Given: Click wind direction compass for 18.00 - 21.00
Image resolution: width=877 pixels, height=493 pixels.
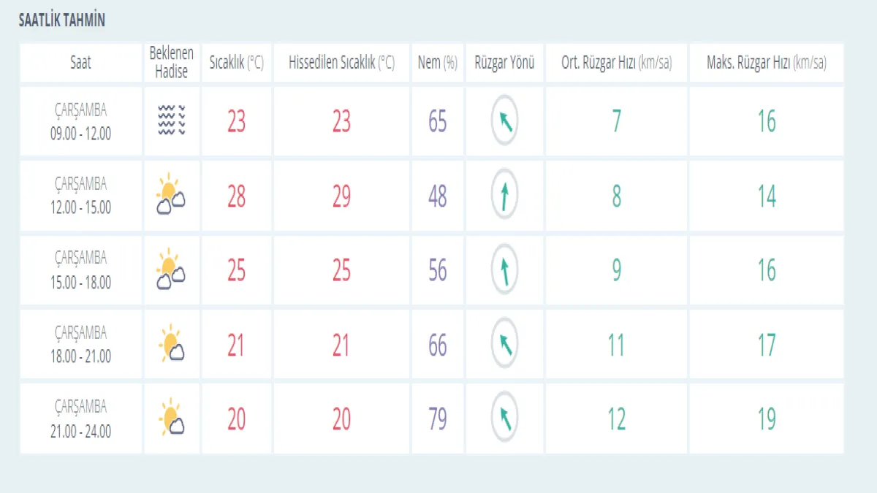Looking at the screenshot, I should click(504, 344).
